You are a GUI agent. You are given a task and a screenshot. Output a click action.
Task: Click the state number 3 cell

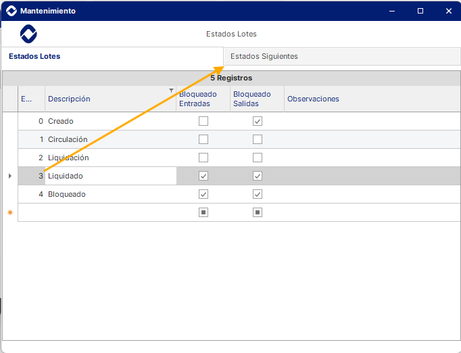tap(32, 176)
